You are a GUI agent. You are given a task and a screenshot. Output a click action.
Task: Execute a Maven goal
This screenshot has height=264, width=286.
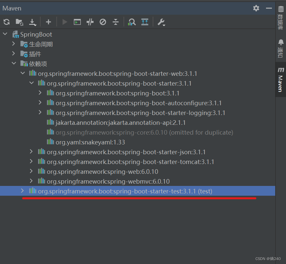(x=77, y=22)
